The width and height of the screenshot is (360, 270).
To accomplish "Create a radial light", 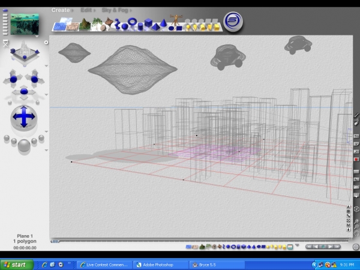I will point(188,28).
